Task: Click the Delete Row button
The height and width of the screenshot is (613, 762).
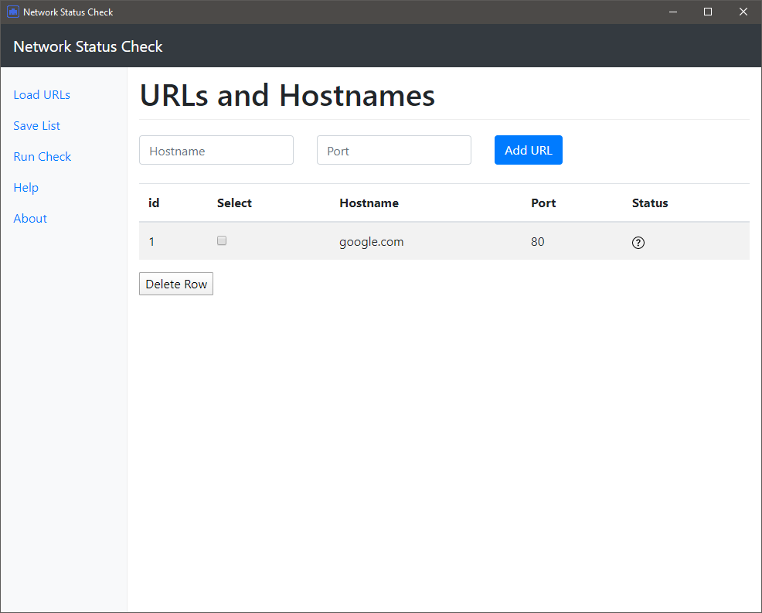Action: click(176, 284)
